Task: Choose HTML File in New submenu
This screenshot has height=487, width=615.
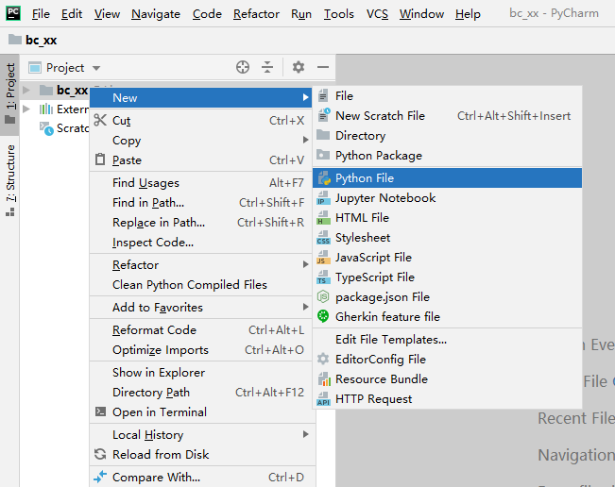Action: click(362, 218)
